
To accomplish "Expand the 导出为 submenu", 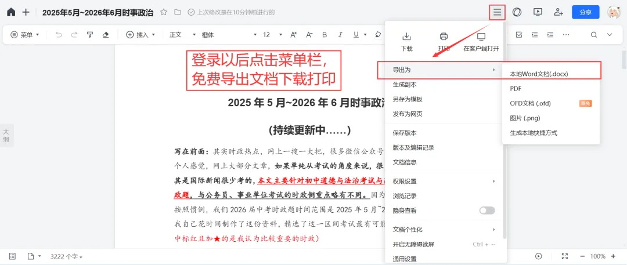I will coord(444,70).
